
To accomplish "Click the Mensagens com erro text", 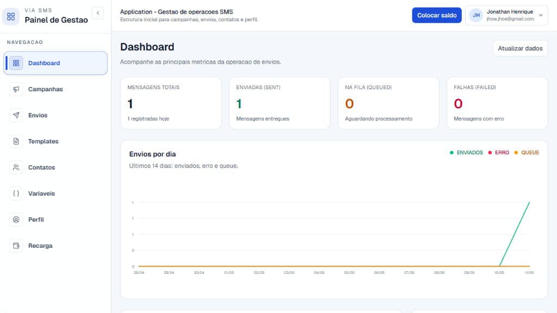I will click(479, 119).
